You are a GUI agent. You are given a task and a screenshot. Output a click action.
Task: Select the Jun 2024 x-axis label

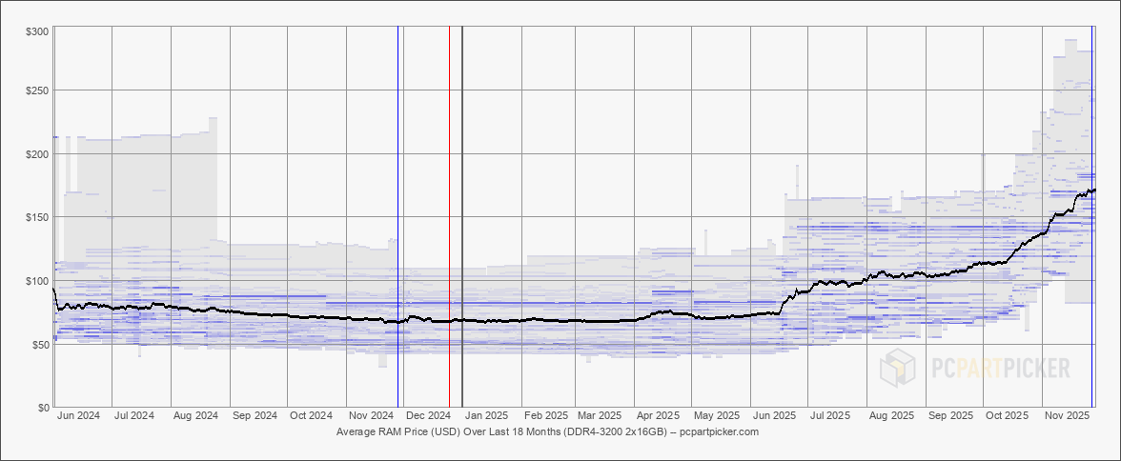(79, 416)
